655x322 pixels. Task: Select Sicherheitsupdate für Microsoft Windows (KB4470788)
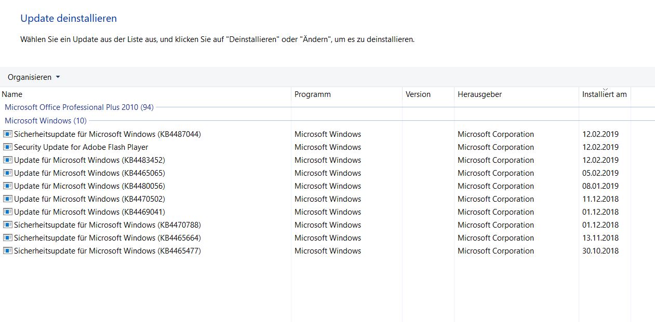click(x=108, y=225)
